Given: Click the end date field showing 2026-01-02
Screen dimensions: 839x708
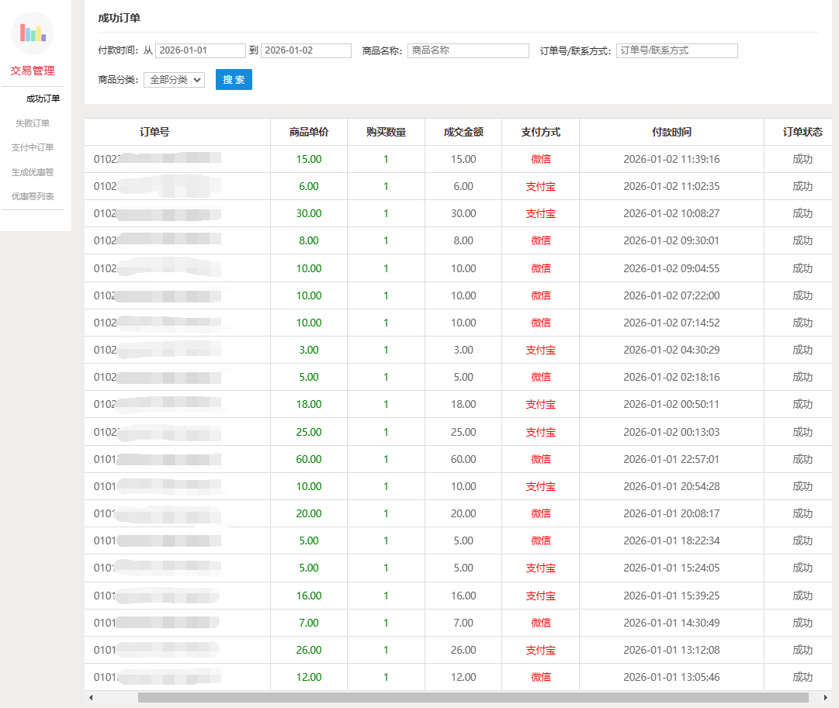Looking at the screenshot, I should point(306,50).
